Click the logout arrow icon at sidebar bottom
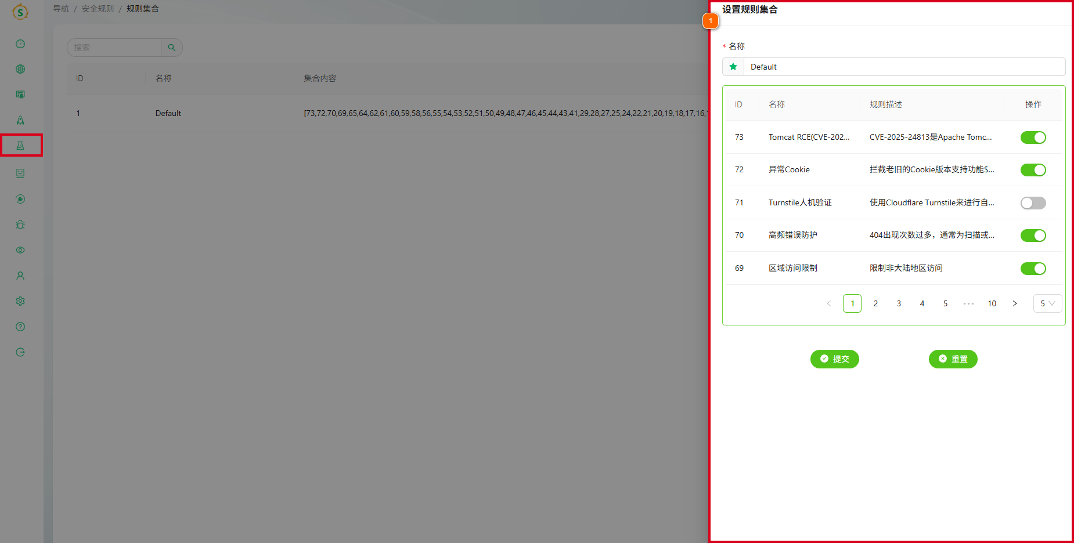The height and width of the screenshot is (543, 1074). (20, 352)
